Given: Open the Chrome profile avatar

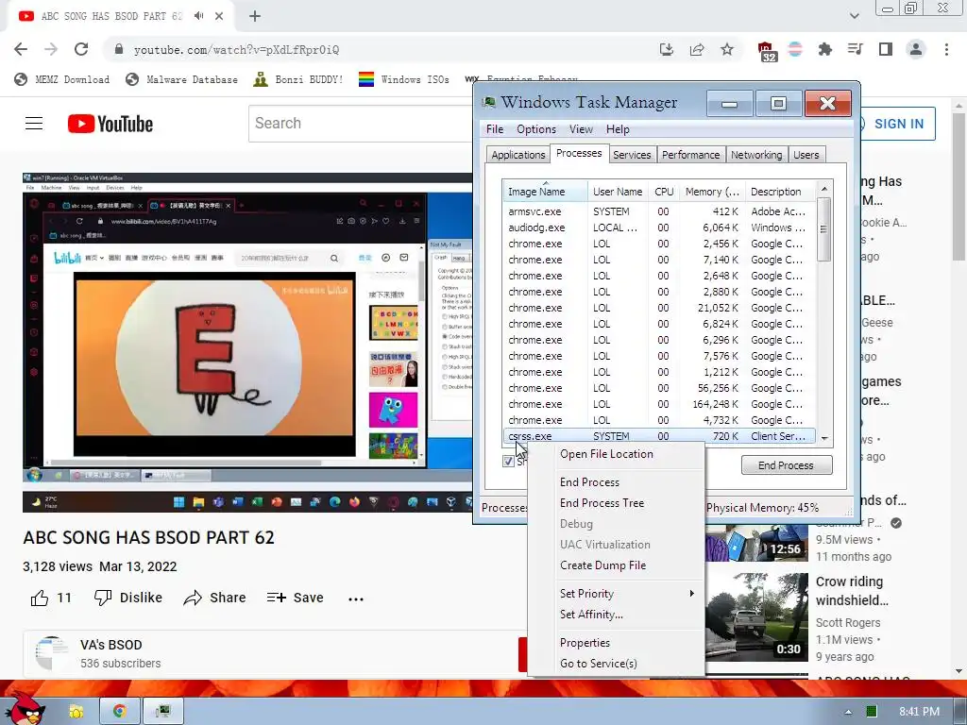Looking at the screenshot, I should tap(916, 49).
